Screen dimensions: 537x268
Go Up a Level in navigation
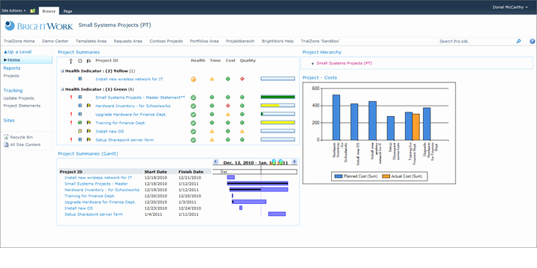click(x=17, y=52)
